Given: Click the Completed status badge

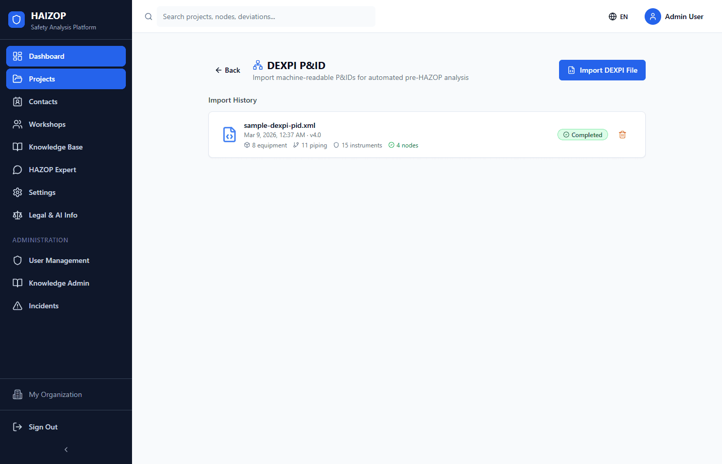Looking at the screenshot, I should click(x=583, y=135).
